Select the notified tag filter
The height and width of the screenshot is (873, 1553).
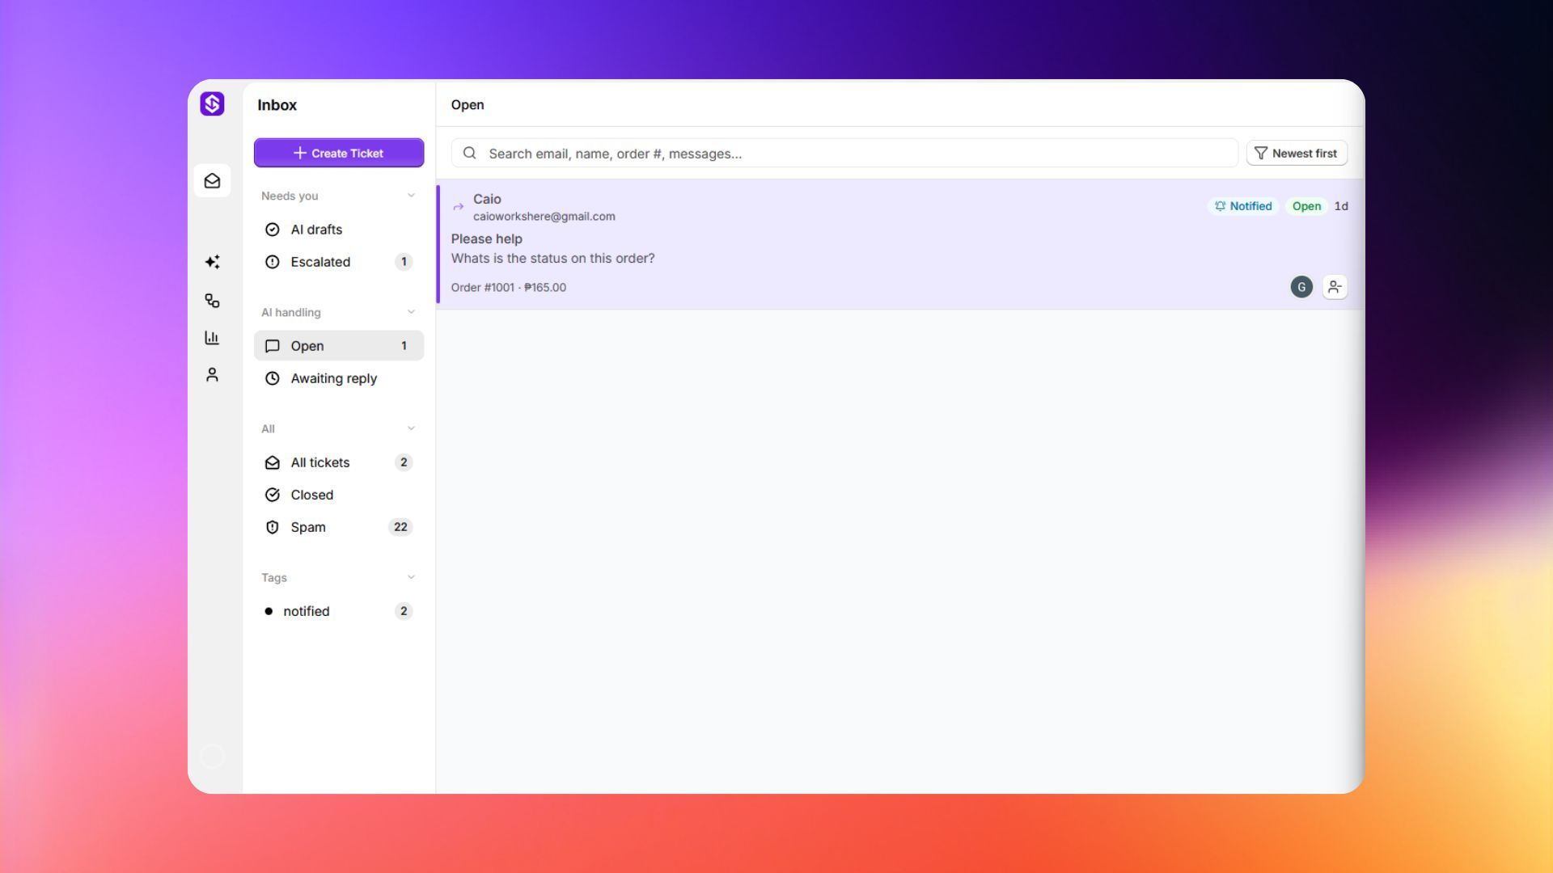point(339,611)
